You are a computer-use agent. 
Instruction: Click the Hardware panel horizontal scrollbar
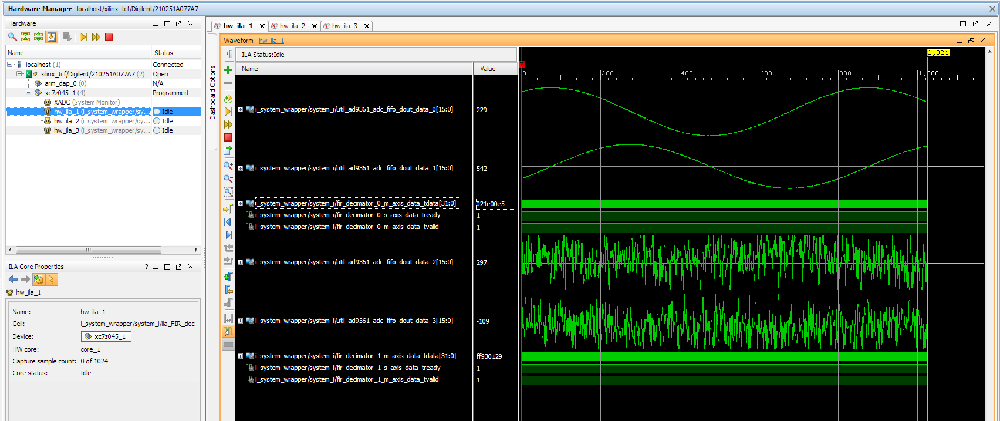[89, 250]
